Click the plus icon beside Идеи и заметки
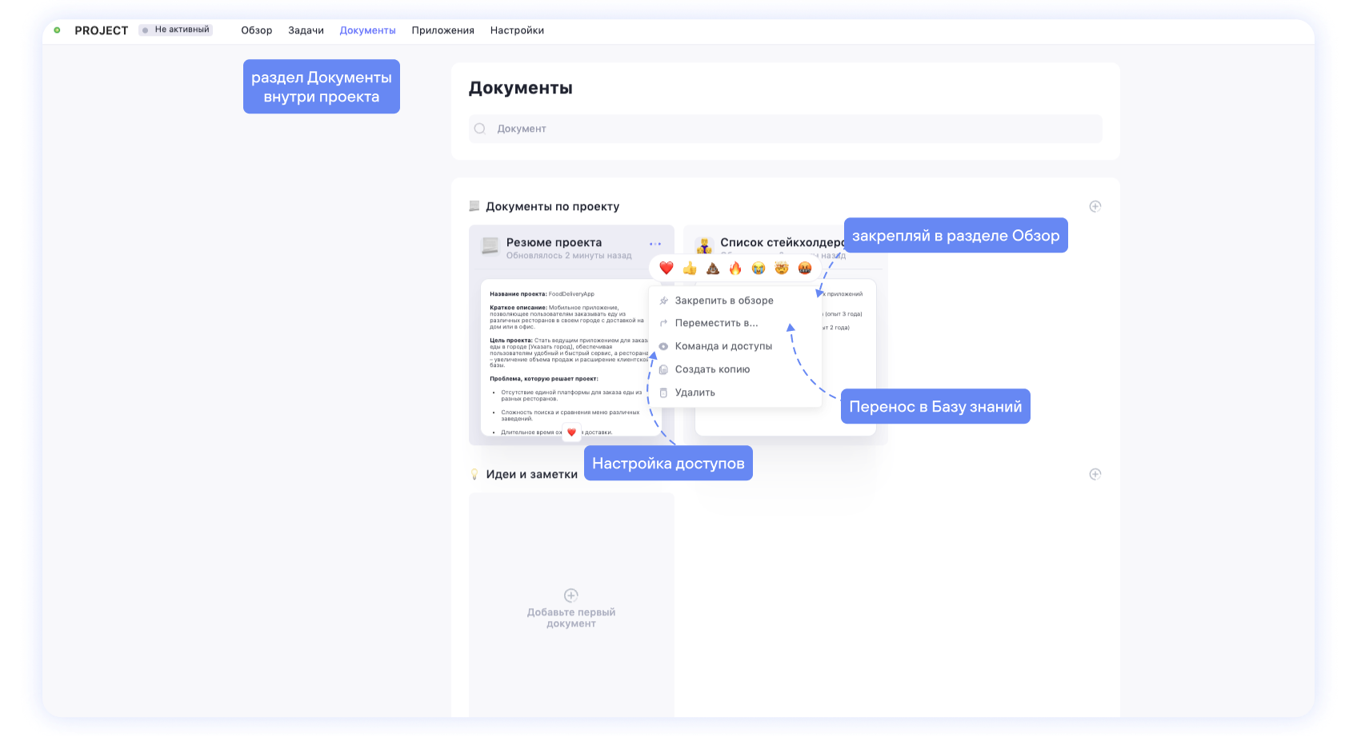 point(1095,474)
